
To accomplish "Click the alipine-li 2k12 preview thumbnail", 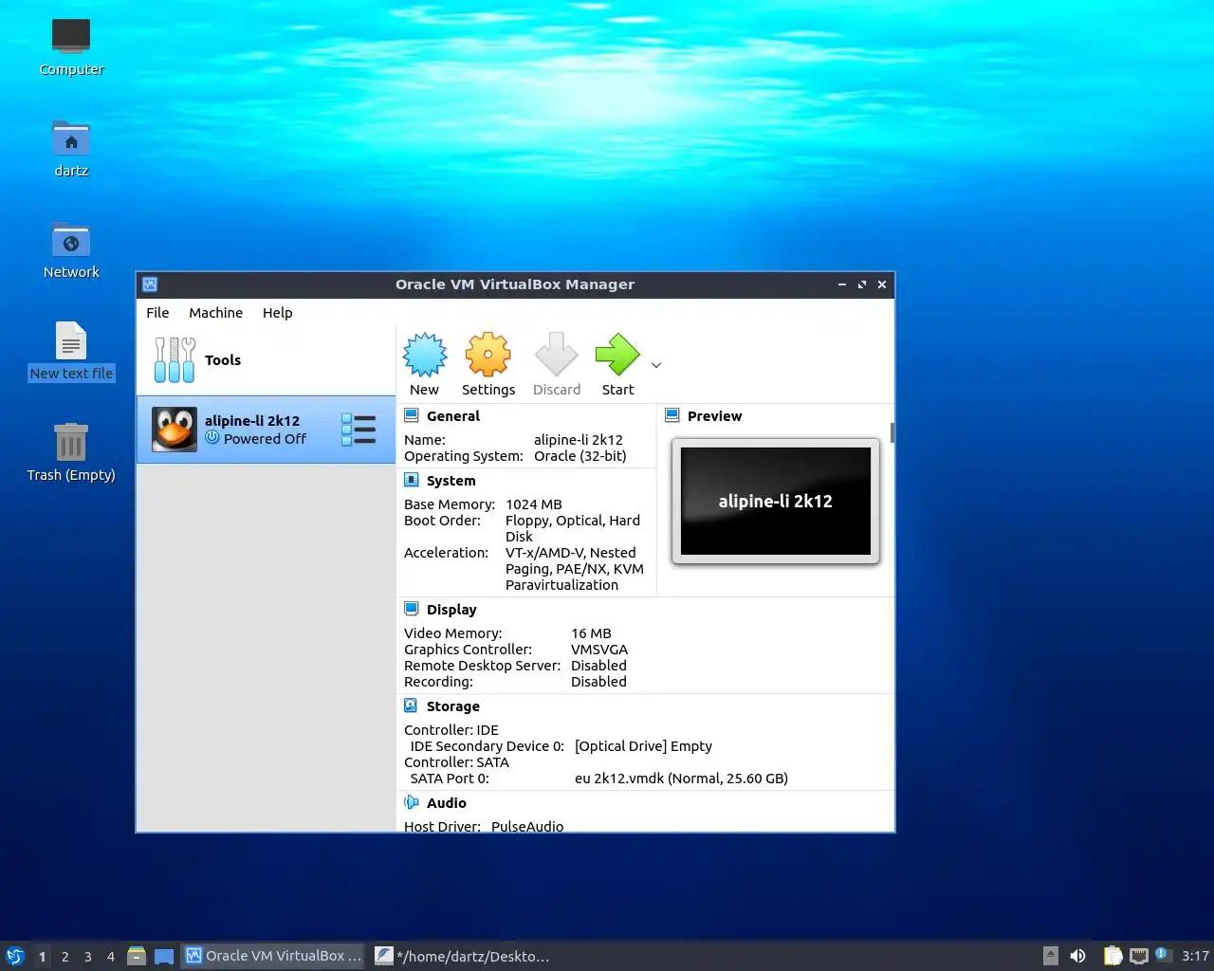I will pos(776,501).
